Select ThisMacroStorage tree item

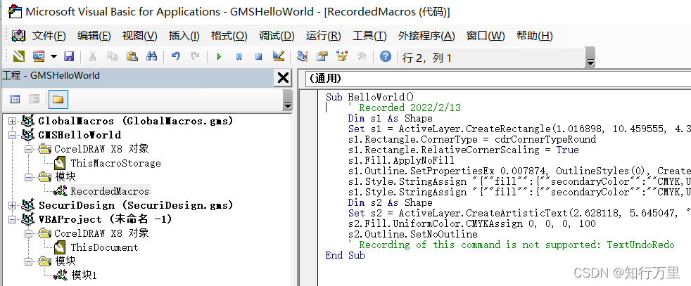click(115, 163)
